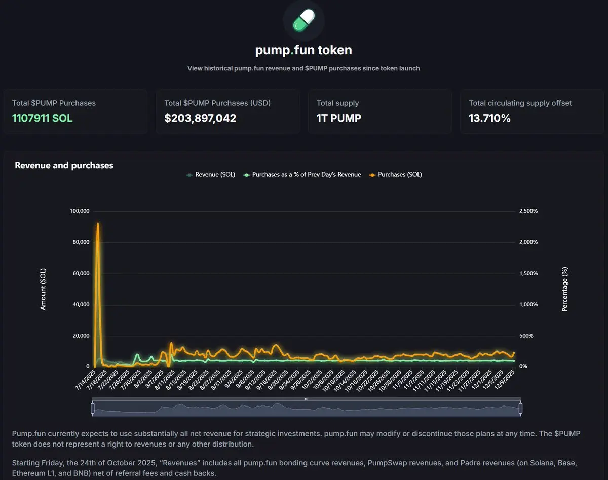
Task: Click the Total circulating supply offset card
Action: pyautogui.click(x=531, y=112)
